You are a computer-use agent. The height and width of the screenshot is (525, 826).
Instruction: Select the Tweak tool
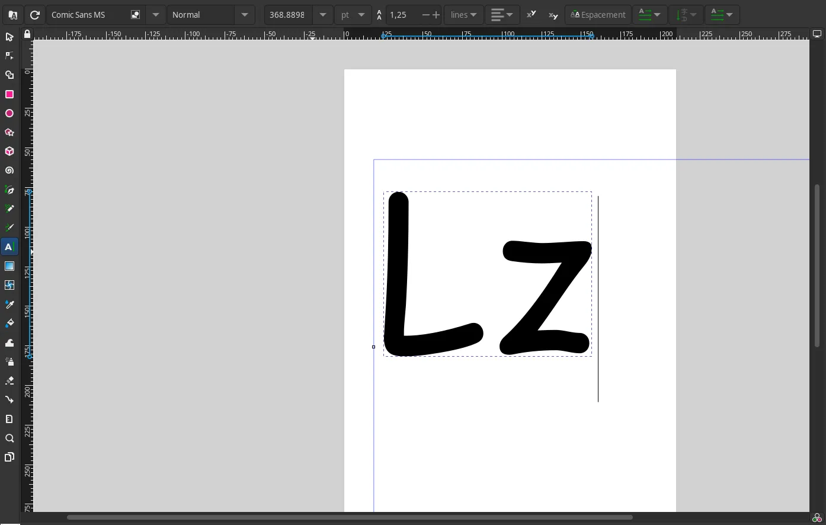(9, 342)
